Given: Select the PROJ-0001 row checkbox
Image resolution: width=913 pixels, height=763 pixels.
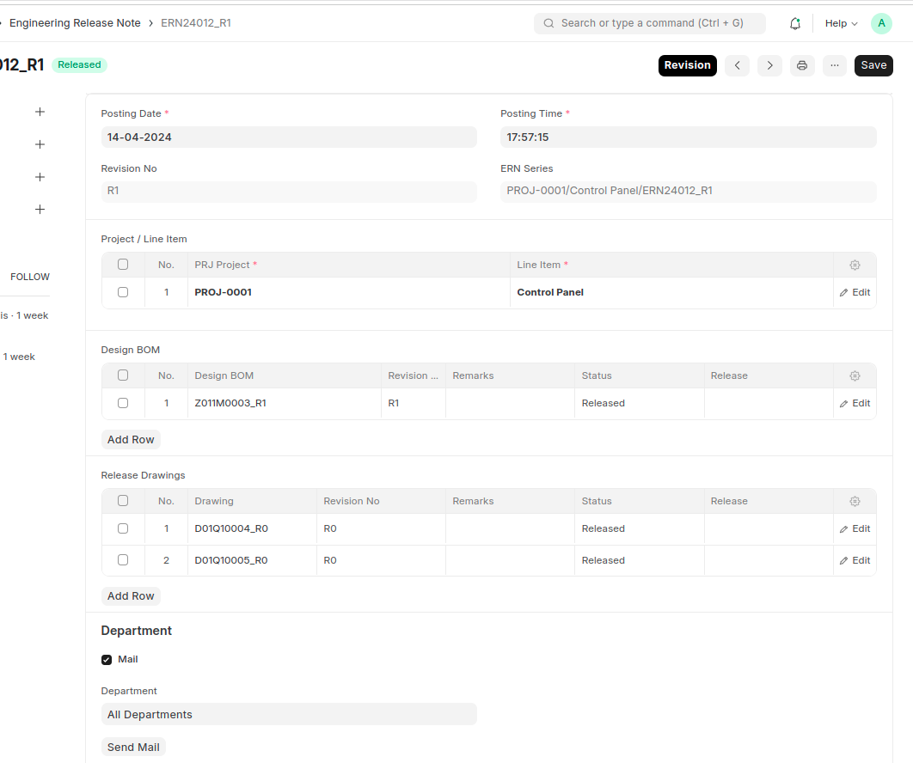Looking at the screenshot, I should click(123, 292).
